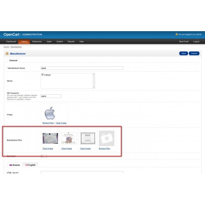Open the Sales menu
205x205 pixels.
(49, 41)
